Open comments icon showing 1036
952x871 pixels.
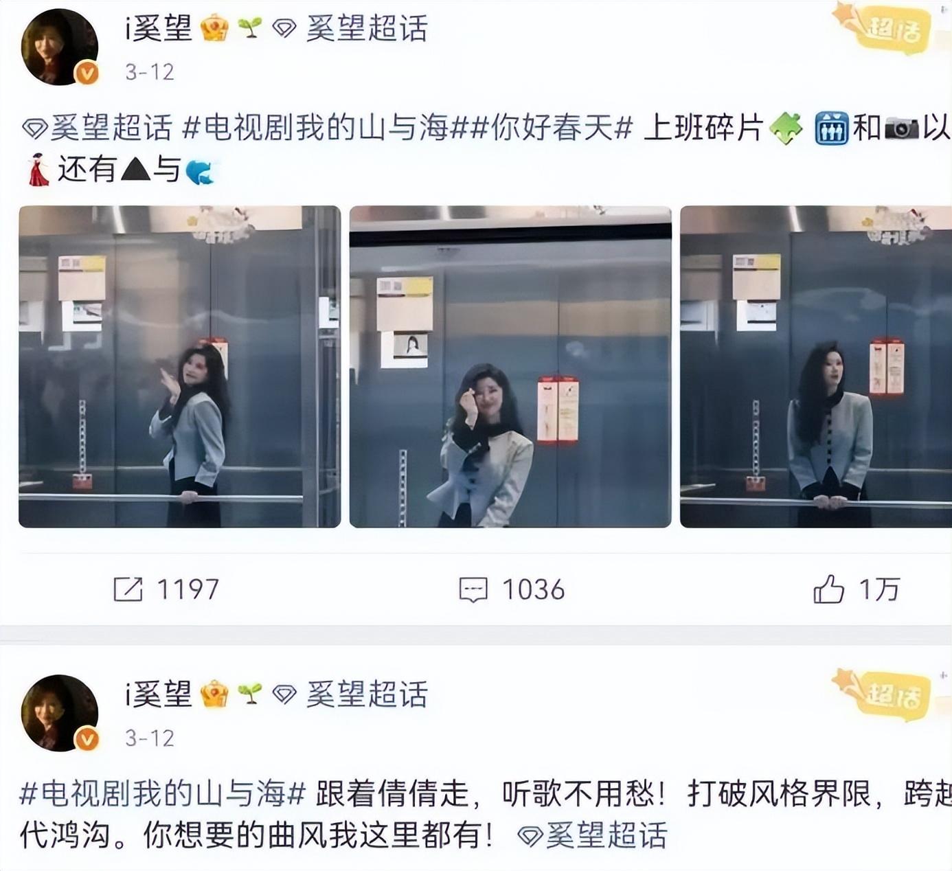pos(473,589)
